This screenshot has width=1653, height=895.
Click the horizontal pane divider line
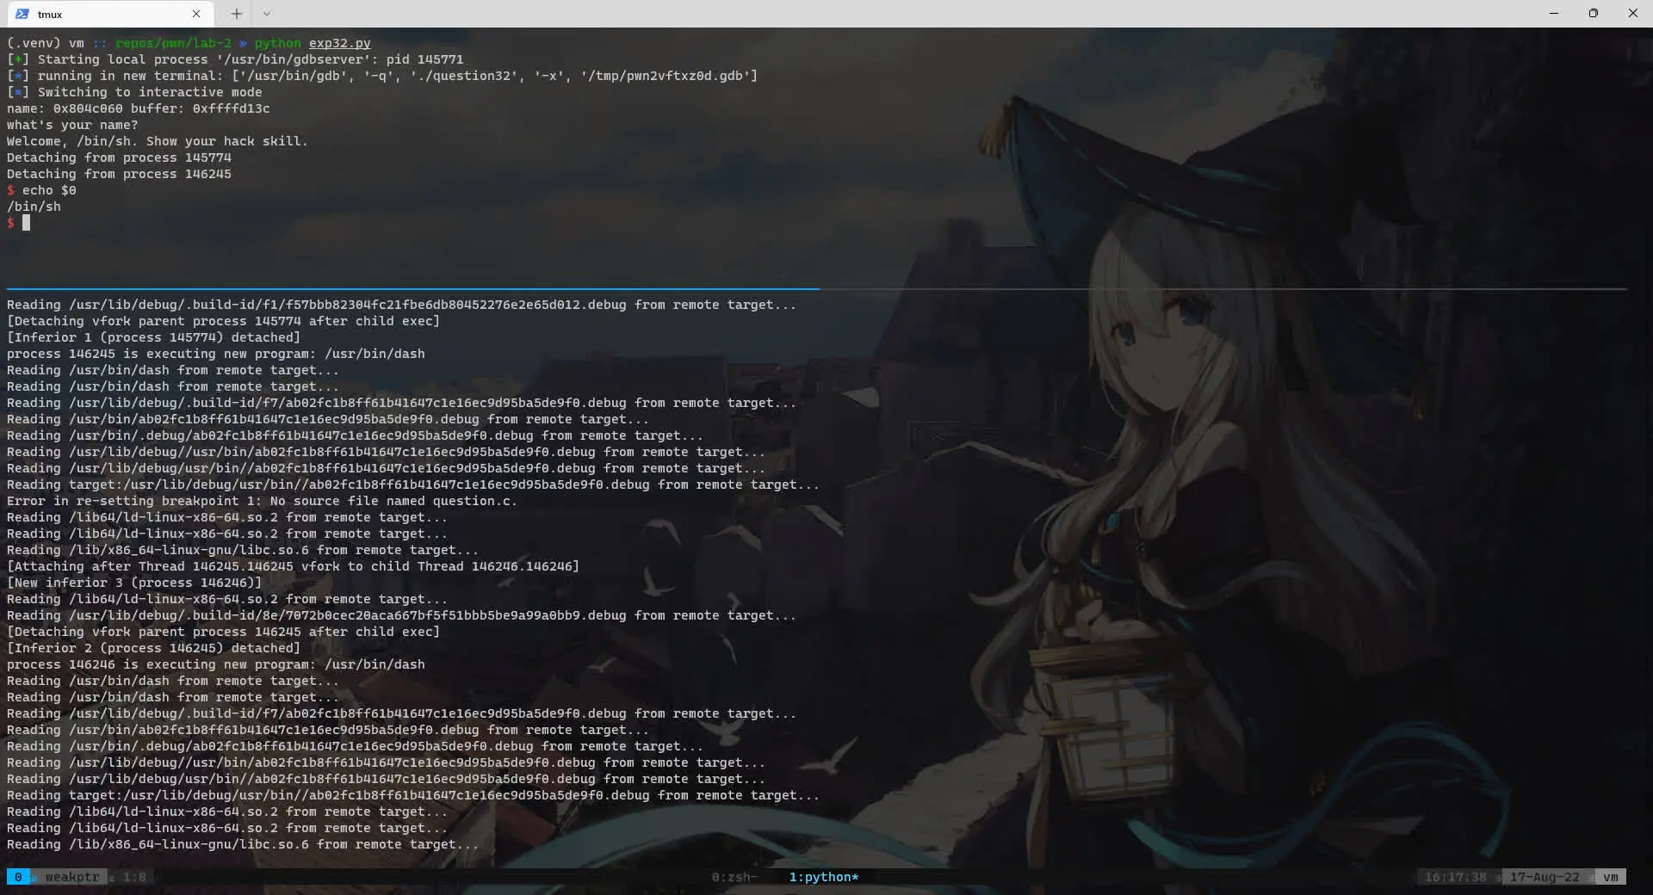coord(816,288)
